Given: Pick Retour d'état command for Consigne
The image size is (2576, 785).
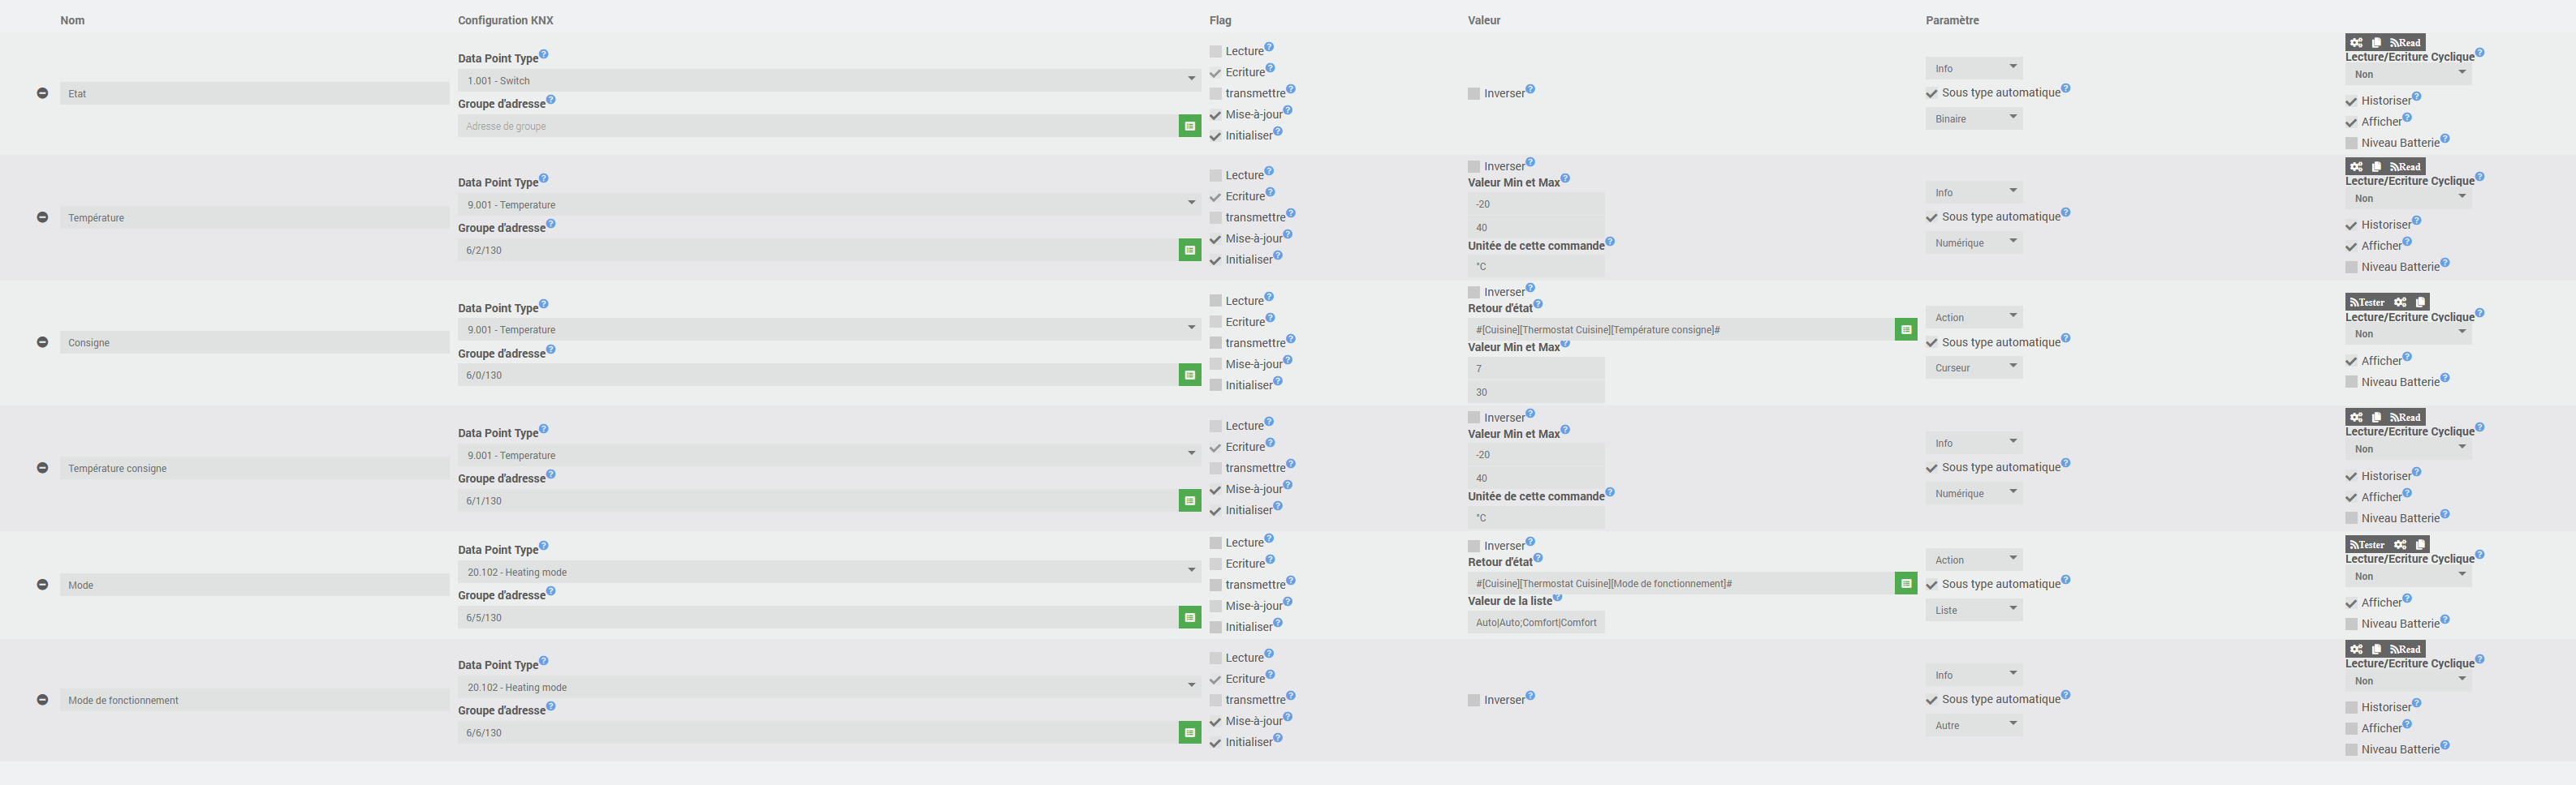Looking at the screenshot, I should pos(1906,329).
